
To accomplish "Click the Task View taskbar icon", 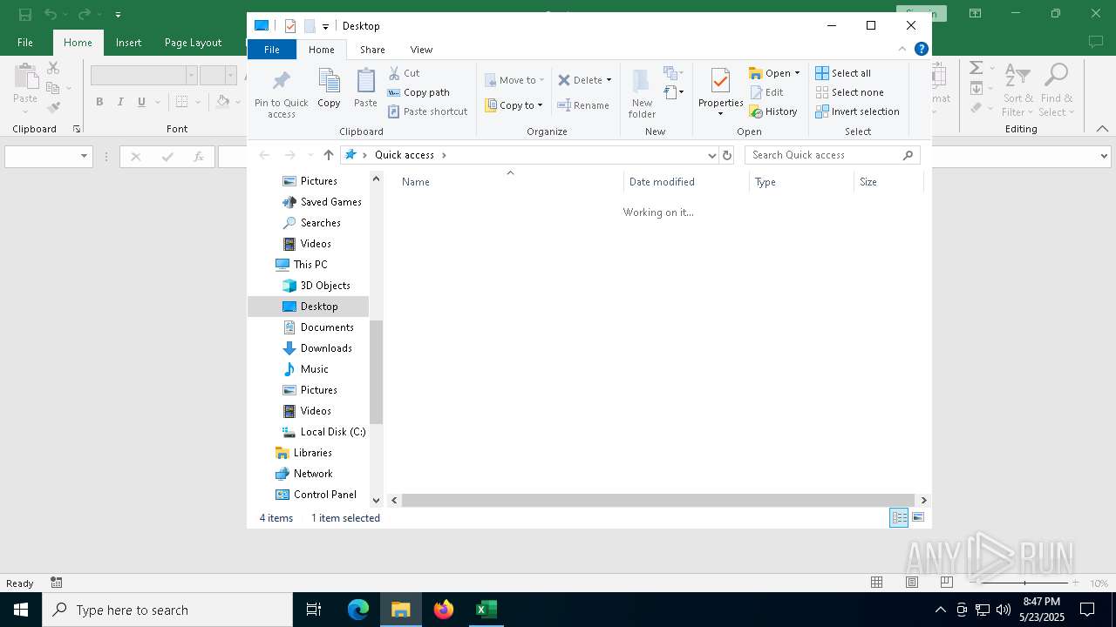I will tap(314, 610).
